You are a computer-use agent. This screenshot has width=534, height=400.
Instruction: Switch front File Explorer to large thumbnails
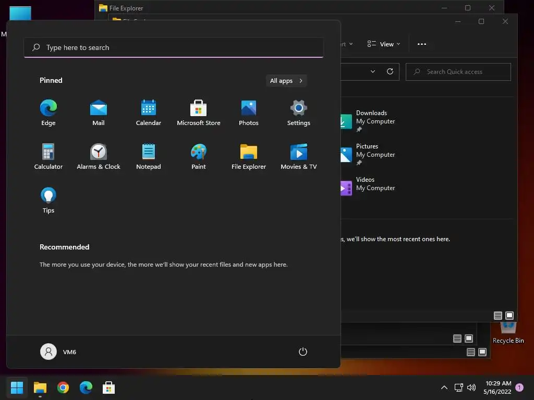click(509, 316)
